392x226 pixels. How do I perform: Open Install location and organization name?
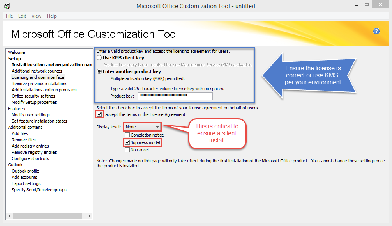tap(52, 65)
